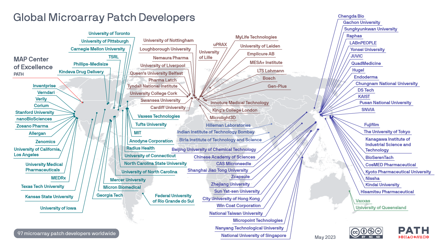This screenshot has height=248, width=440.
Task: Click the 'Corium' label
Action: click(x=41, y=106)
